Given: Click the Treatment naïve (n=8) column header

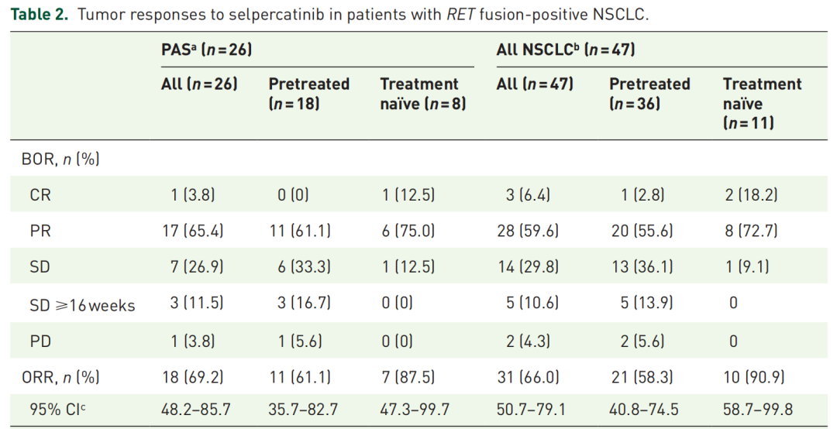Looking at the screenshot, I should [423, 93].
